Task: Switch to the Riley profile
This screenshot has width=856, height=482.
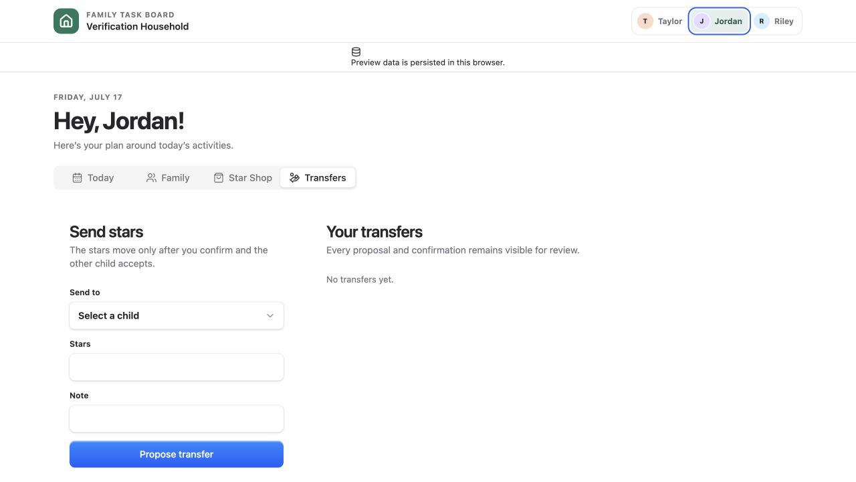Action: coord(775,21)
